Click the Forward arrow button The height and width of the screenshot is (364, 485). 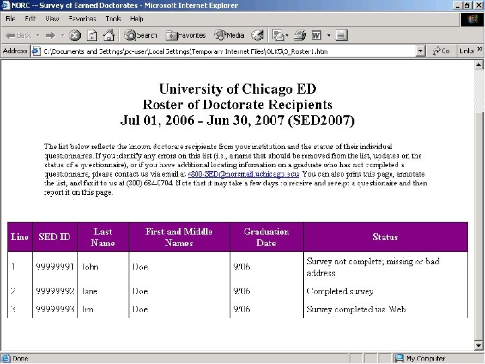51,35
